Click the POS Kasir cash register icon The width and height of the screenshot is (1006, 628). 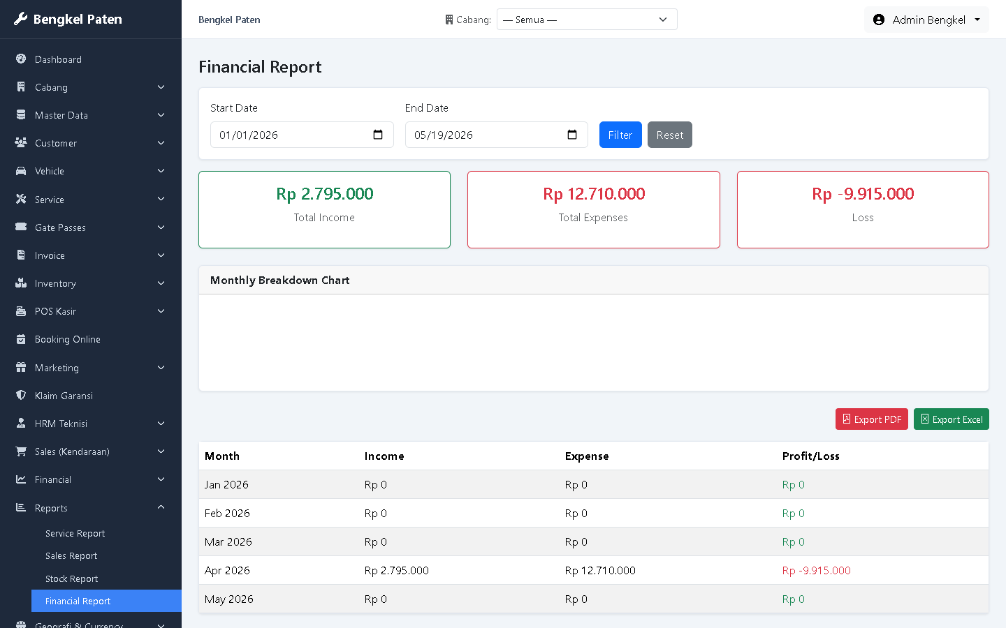[21, 311]
